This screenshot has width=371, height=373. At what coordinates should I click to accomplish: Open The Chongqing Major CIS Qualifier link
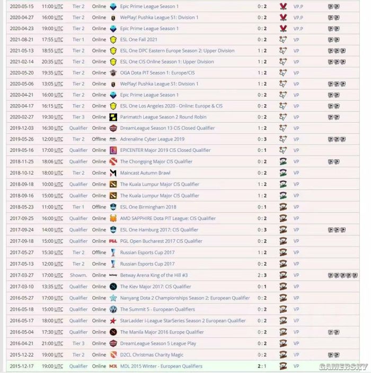pyautogui.click(x=156, y=161)
